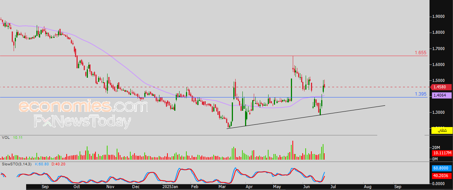Click the Oct label on time axis

tap(77, 187)
